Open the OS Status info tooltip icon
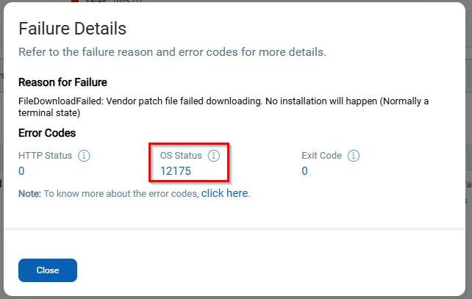Viewport: 472px width, 299px height. point(214,156)
